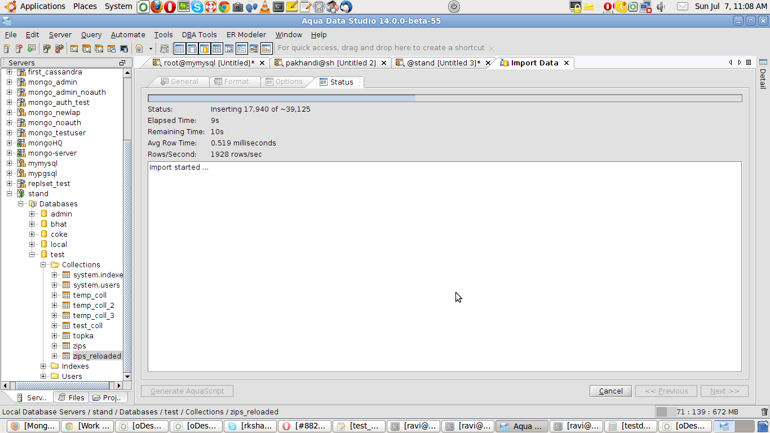
Task: Click the memory usage indicator bar
Action: click(706, 412)
